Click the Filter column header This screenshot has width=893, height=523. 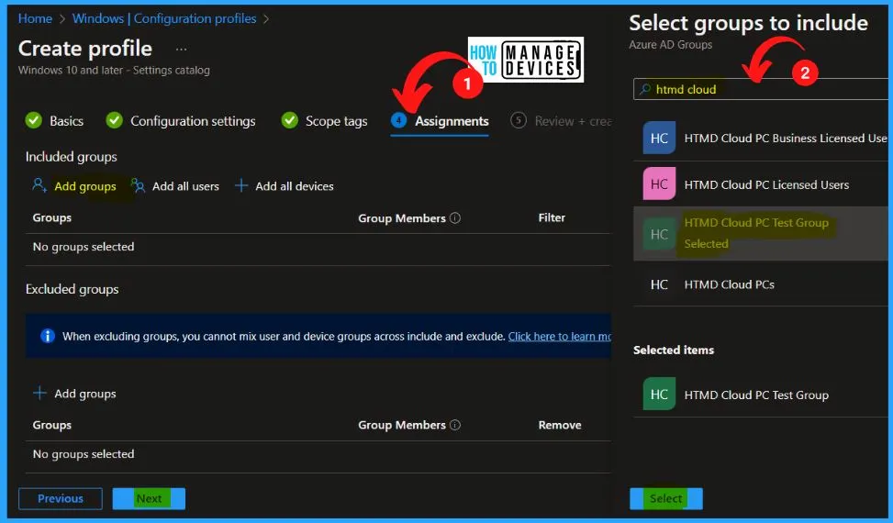pos(552,217)
